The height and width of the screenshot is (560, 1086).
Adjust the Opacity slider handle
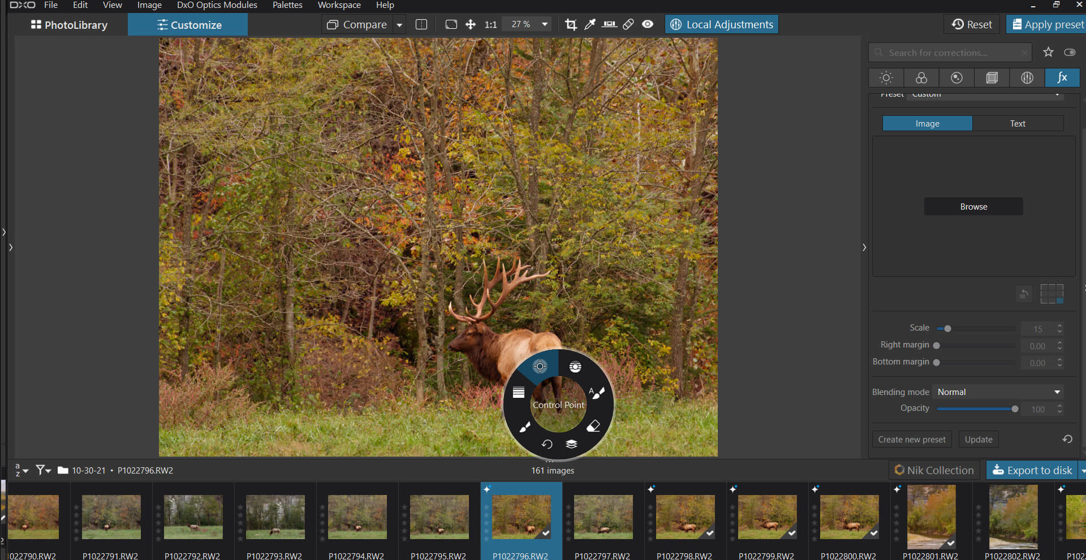1015,409
